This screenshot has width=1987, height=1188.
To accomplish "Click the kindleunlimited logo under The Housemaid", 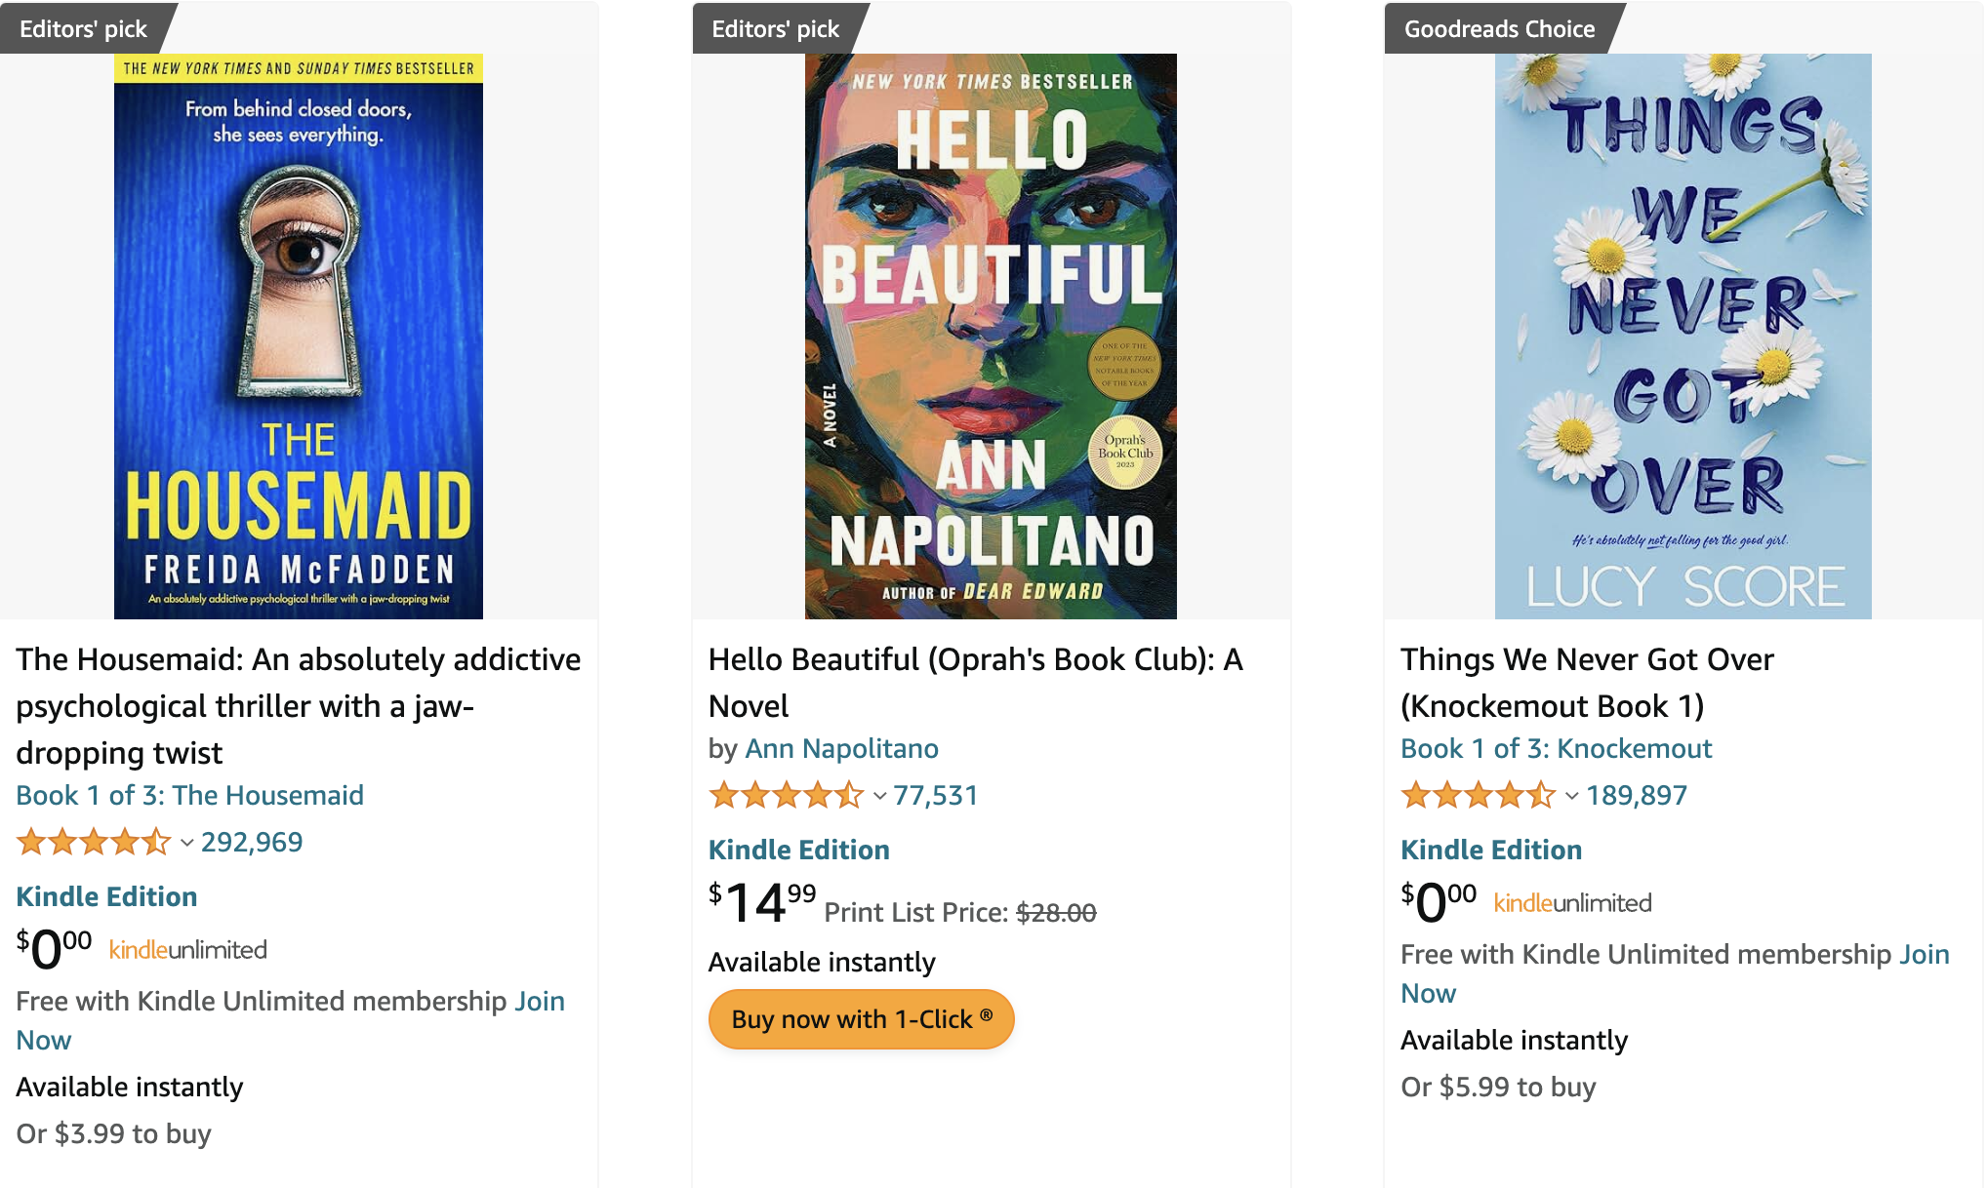I will 187,948.
